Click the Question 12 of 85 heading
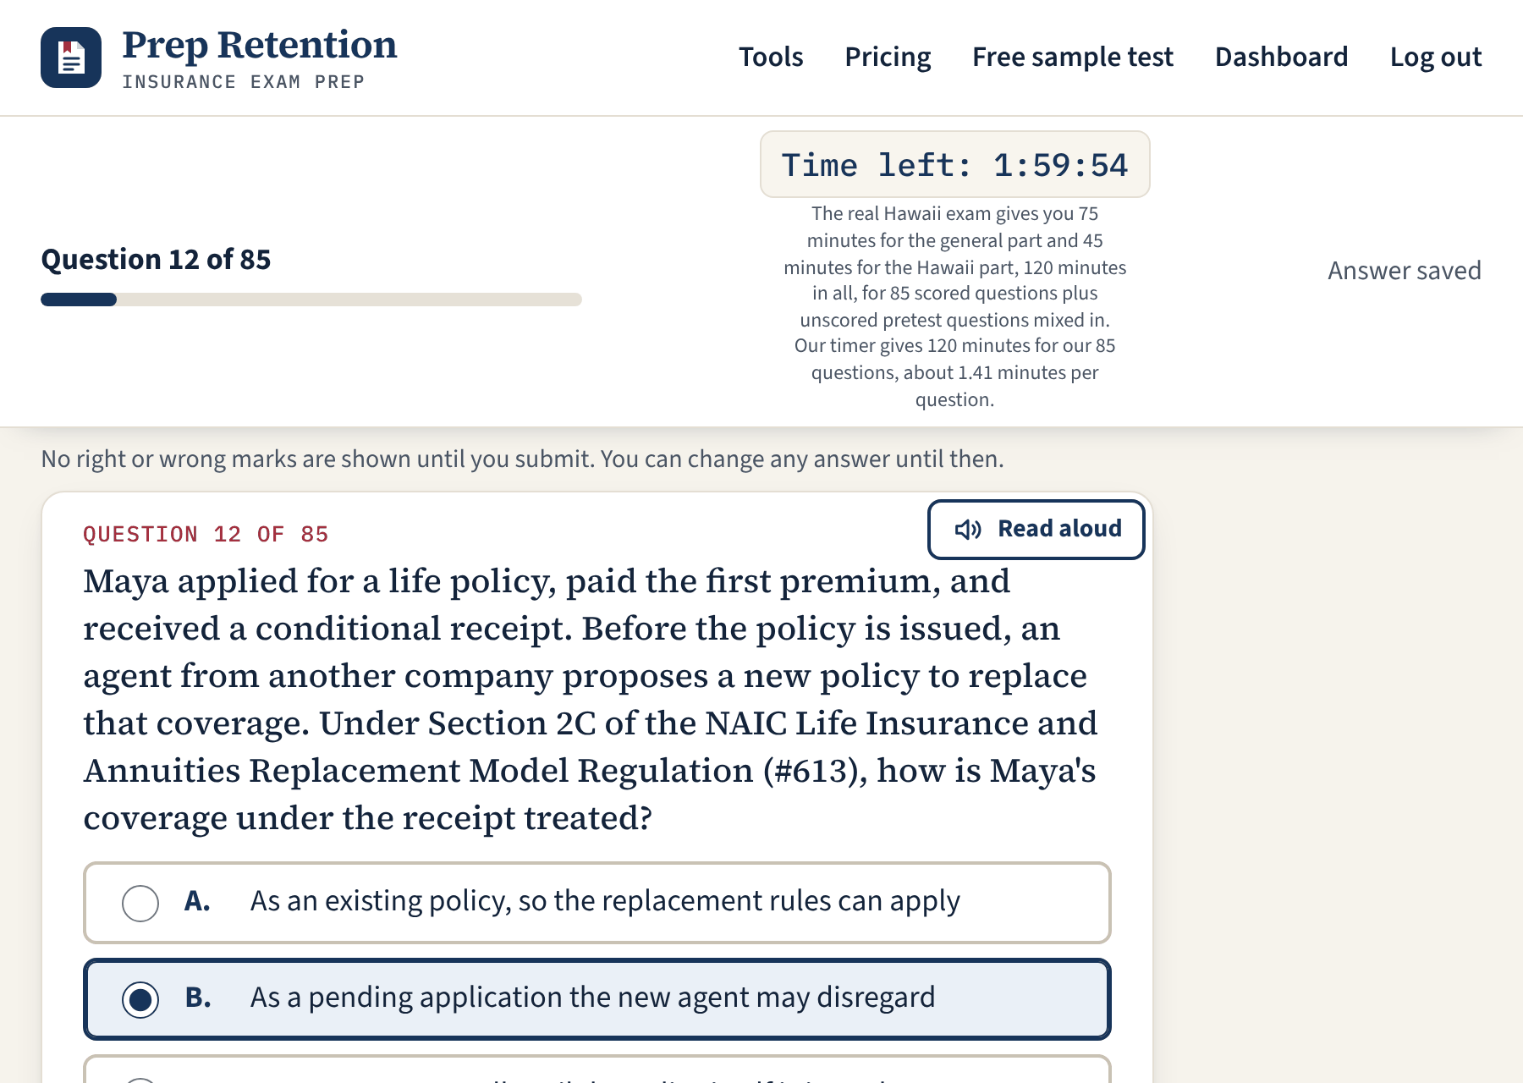Screen dimensions: 1523x1083 [156, 260]
